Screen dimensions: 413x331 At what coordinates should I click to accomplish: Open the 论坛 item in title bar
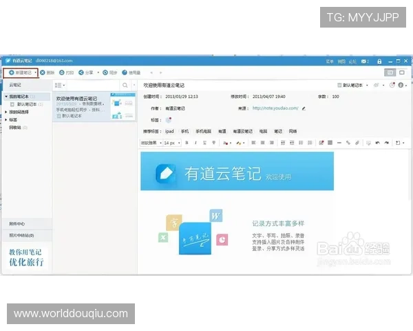[x=352, y=61]
